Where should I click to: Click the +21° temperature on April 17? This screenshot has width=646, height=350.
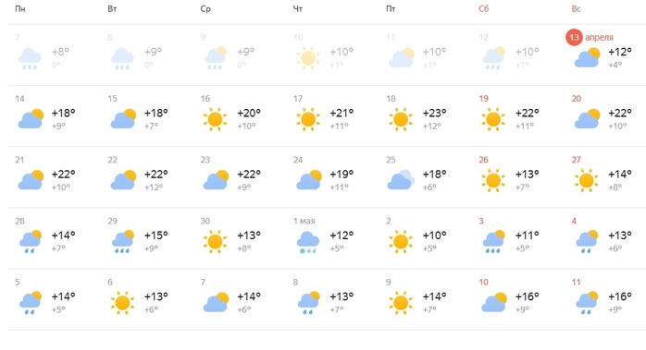click(x=342, y=113)
